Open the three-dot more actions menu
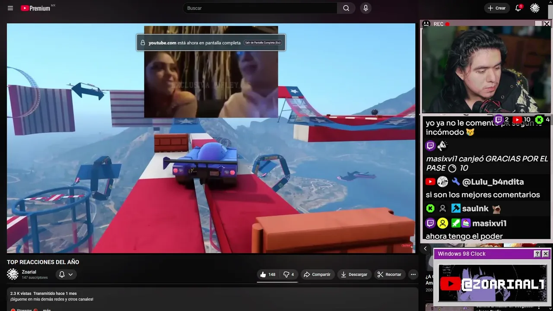The image size is (553, 311). (413, 274)
